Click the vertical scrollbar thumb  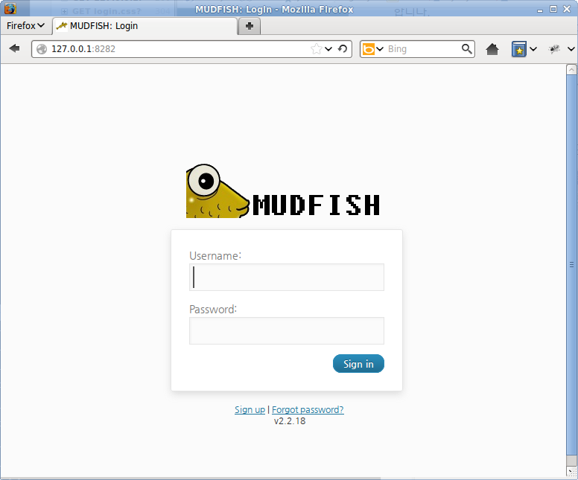pos(571,264)
